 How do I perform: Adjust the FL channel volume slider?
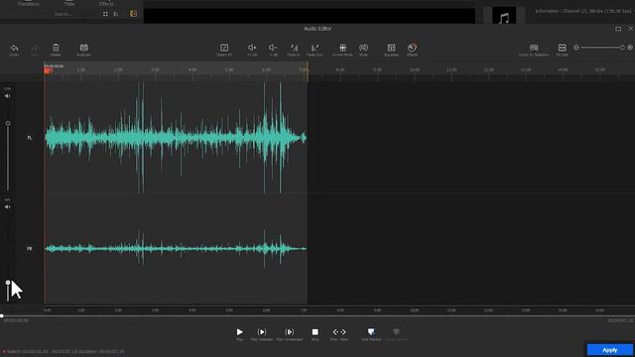pyautogui.click(x=8, y=156)
